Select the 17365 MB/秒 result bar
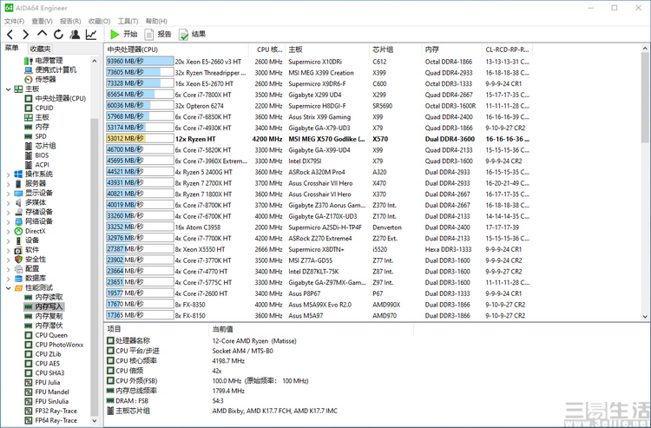Image resolution: width=651 pixels, height=428 pixels. (x=140, y=315)
